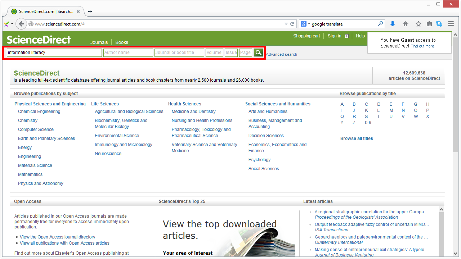Browse Chemical Engineering publications

click(39, 112)
